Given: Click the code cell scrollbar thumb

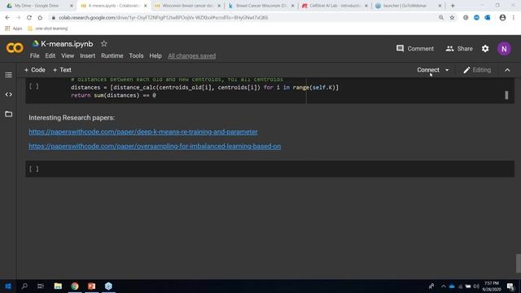Looking at the screenshot, I should tap(506, 95).
